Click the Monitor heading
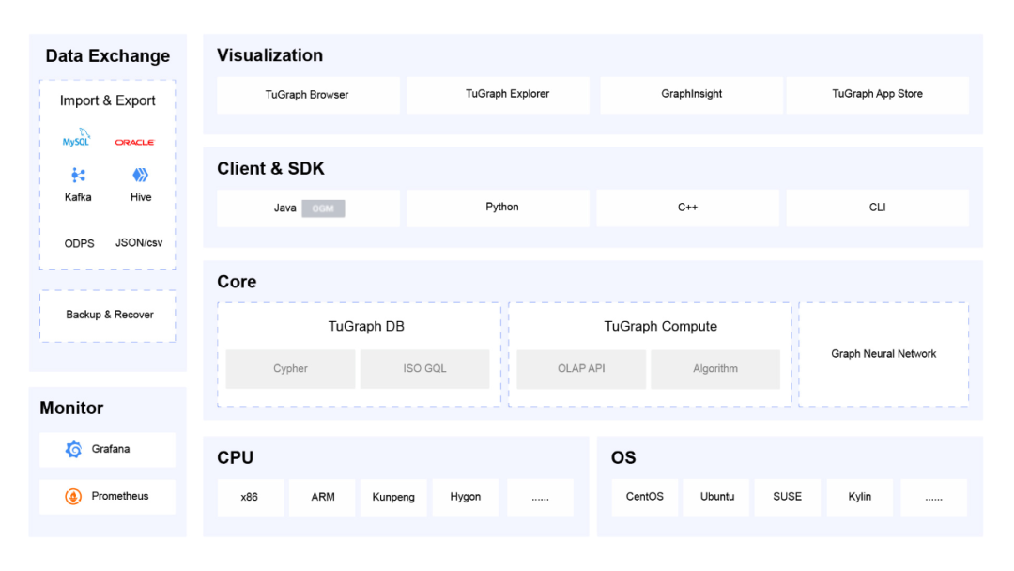Screen dimensions: 1014x571 point(71,408)
